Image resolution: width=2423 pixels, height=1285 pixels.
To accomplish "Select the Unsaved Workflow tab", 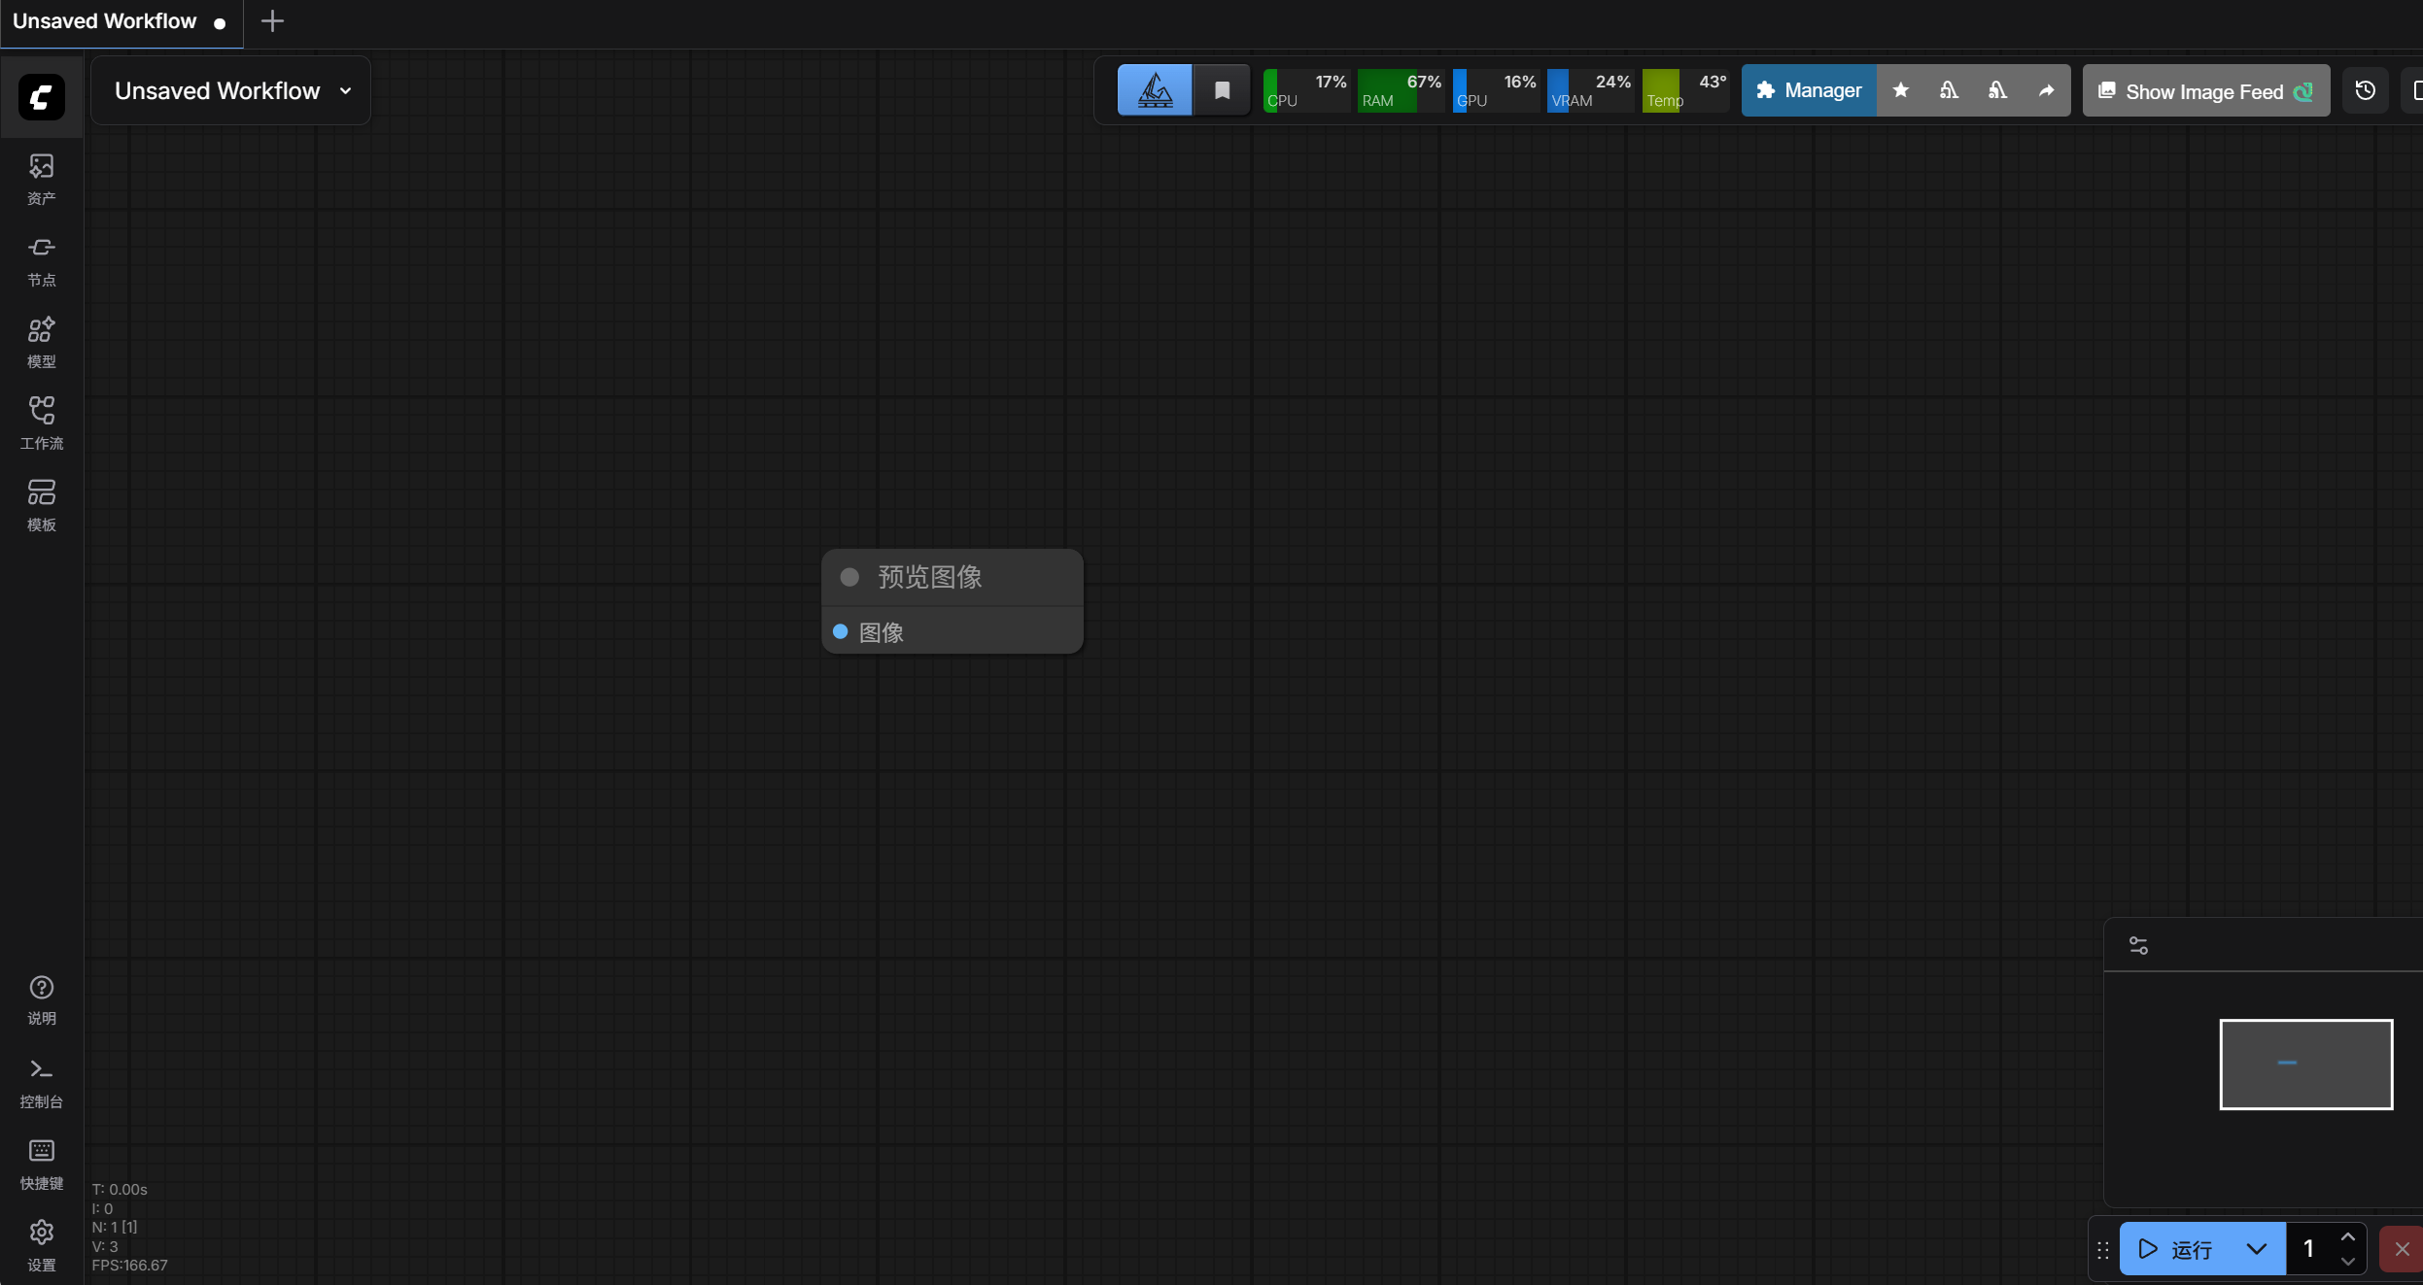I will (x=105, y=21).
